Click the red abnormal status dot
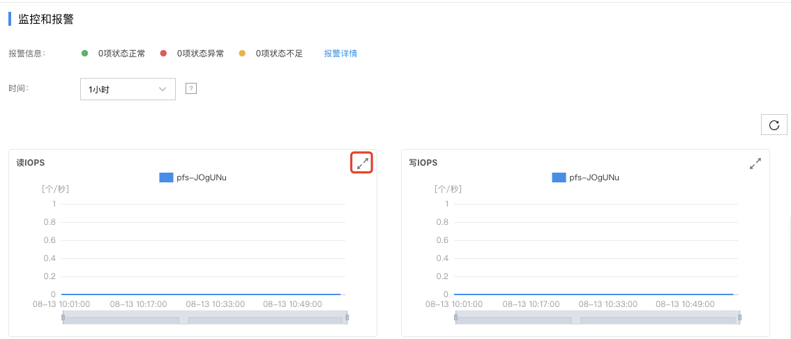 [x=163, y=54]
